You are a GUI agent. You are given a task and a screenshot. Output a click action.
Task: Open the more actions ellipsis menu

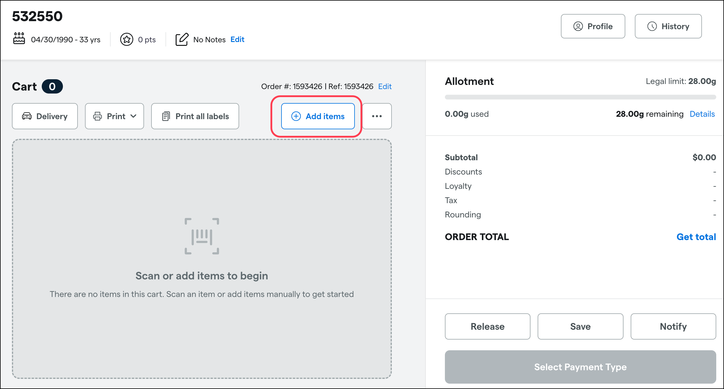[377, 116]
